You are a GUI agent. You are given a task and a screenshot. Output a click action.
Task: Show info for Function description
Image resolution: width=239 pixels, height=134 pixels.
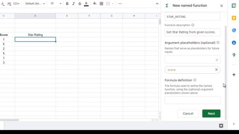tap(193, 25)
